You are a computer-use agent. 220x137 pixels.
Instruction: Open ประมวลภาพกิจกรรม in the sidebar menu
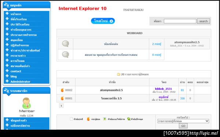pyautogui.click(x=23, y=35)
